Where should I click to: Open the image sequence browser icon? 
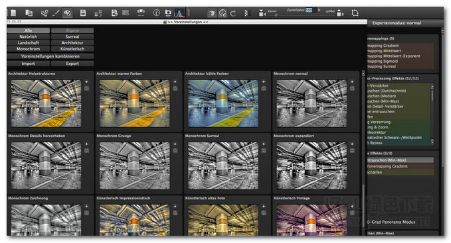29,13
